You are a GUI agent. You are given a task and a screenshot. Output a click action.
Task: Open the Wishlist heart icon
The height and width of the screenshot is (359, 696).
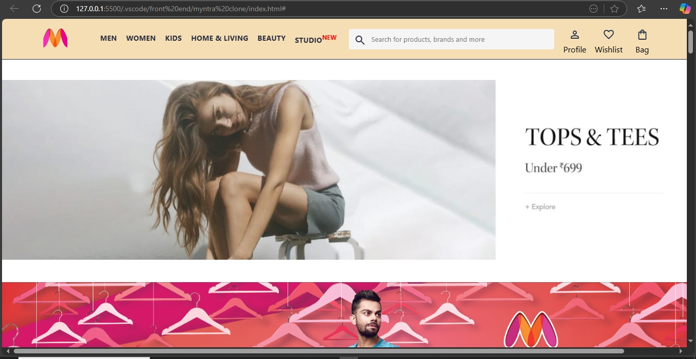pos(608,35)
